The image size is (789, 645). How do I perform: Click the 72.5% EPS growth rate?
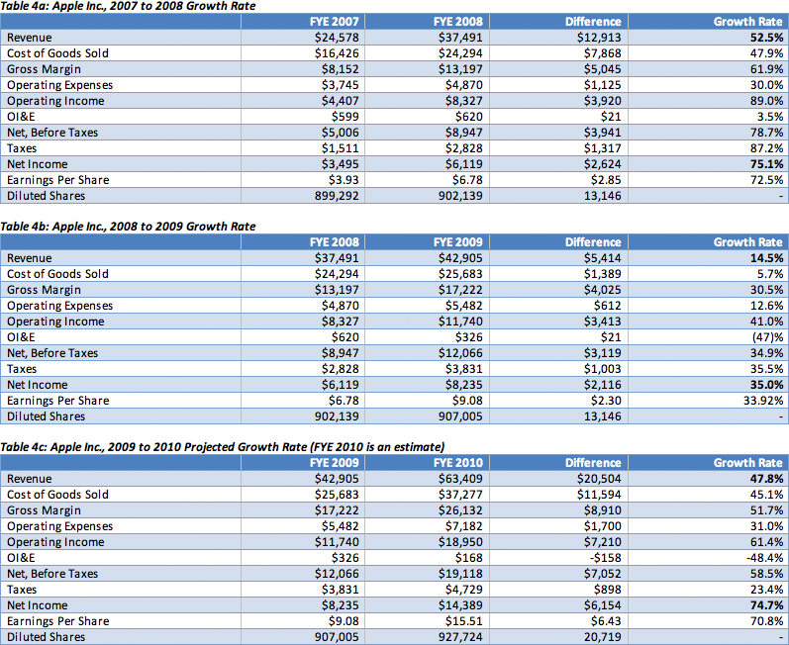pos(767,180)
